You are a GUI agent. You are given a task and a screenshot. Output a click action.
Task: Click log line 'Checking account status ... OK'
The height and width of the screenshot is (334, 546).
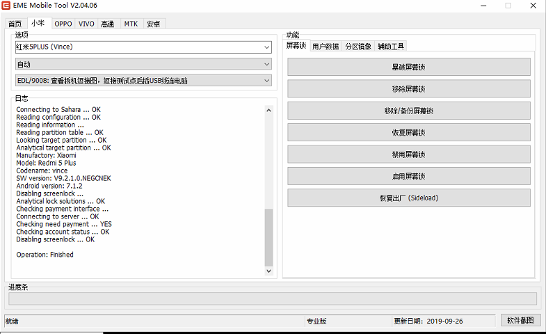(63, 232)
